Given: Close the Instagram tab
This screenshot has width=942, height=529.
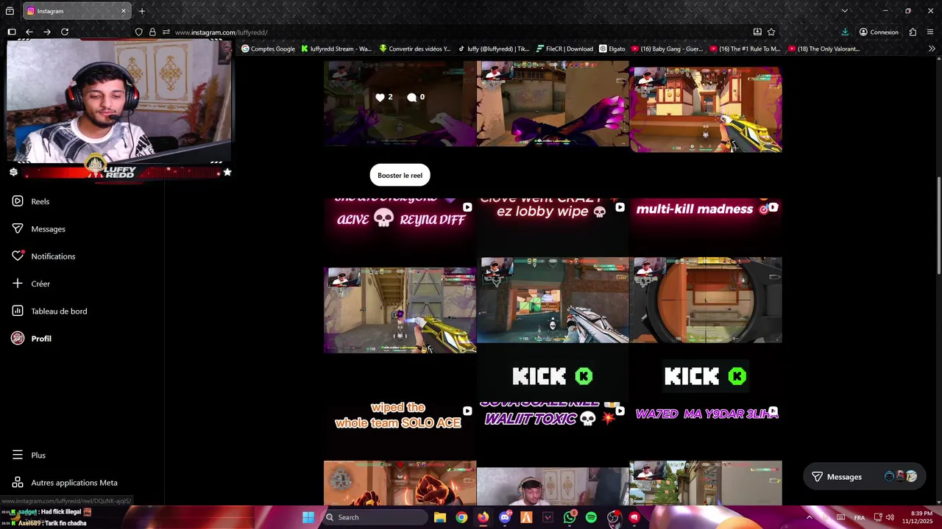Looking at the screenshot, I should tap(124, 11).
